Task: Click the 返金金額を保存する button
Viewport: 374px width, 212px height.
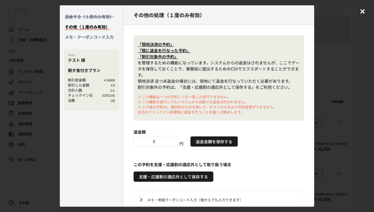Action: pyautogui.click(x=214, y=142)
